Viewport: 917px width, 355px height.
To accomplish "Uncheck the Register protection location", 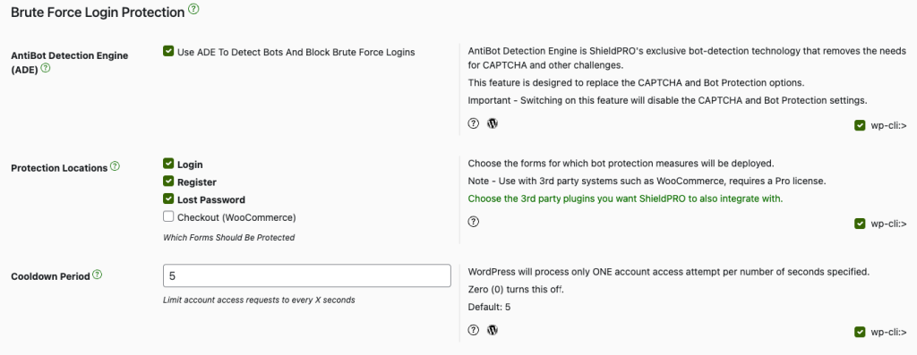I will [168, 182].
